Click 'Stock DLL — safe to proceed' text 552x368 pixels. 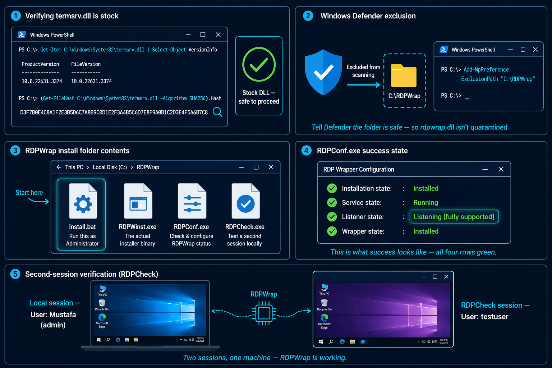(x=259, y=97)
